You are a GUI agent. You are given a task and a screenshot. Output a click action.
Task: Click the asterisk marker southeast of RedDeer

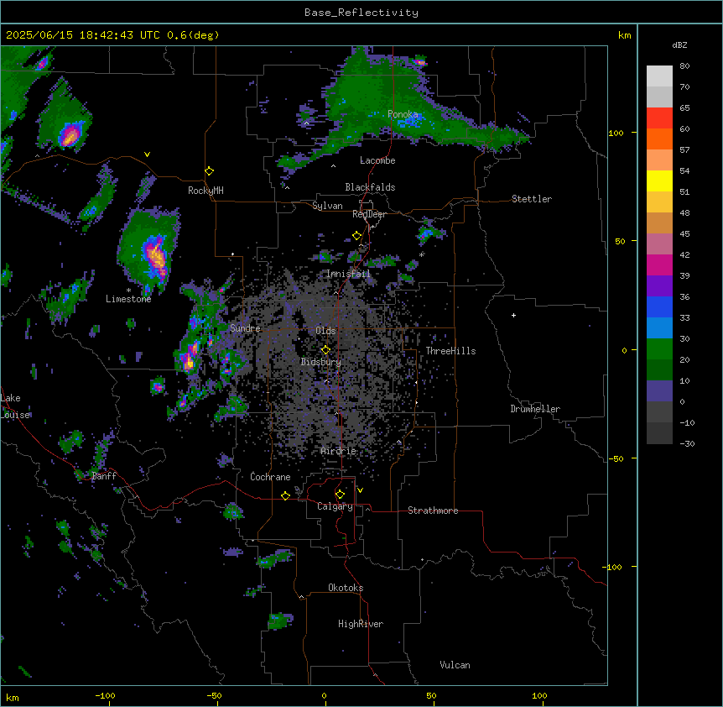(421, 254)
